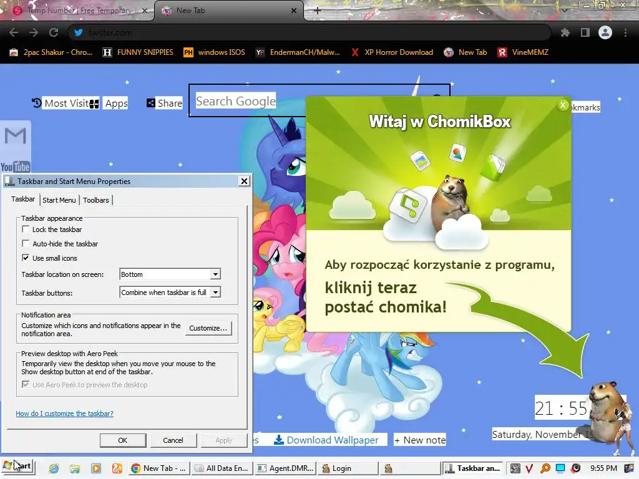Image resolution: width=639 pixels, height=479 pixels.
Task: Open YouTube icon in left sidebar
Action: pos(16,167)
